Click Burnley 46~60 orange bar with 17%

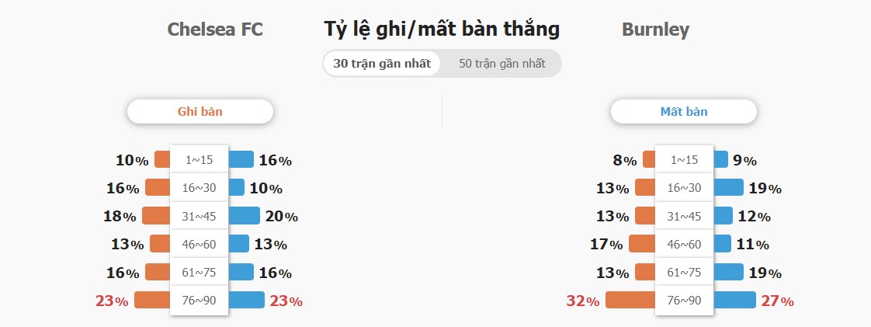coord(643,244)
